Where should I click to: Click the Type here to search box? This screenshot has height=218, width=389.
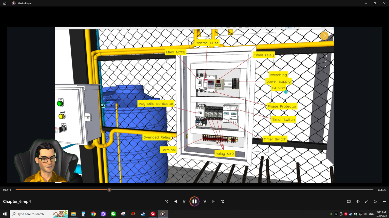pos(33,214)
